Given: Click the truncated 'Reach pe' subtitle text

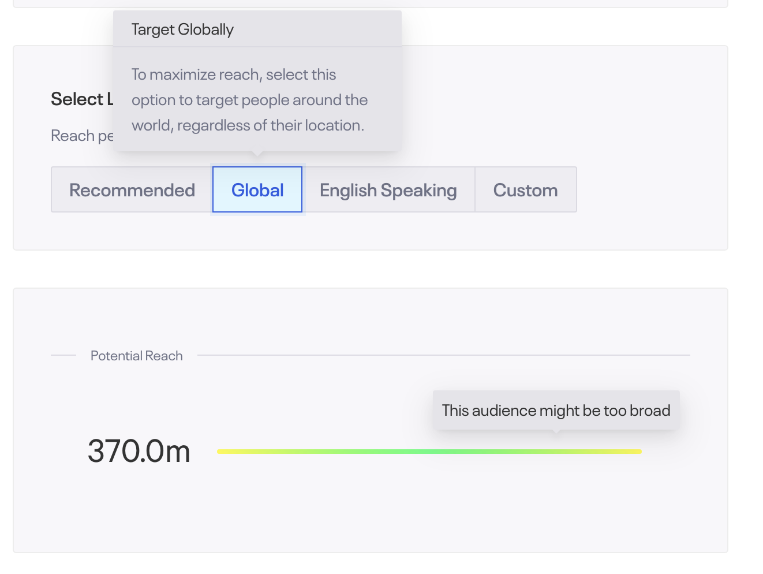Looking at the screenshot, I should (x=81, y=136).
